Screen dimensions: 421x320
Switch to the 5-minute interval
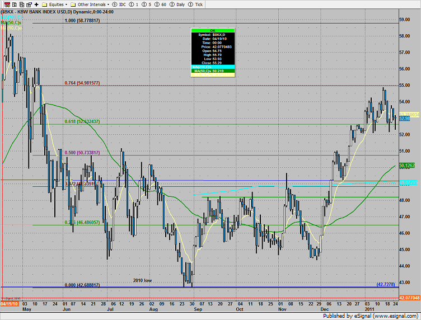tap(147, 3)
